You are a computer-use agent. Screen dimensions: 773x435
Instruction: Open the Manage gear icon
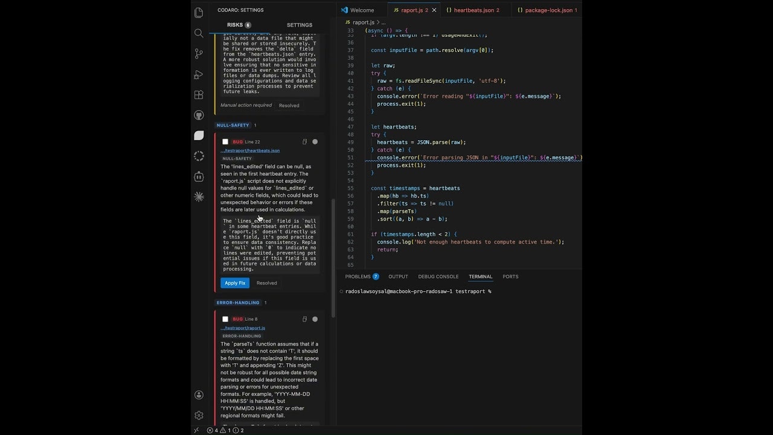(199, 416)
